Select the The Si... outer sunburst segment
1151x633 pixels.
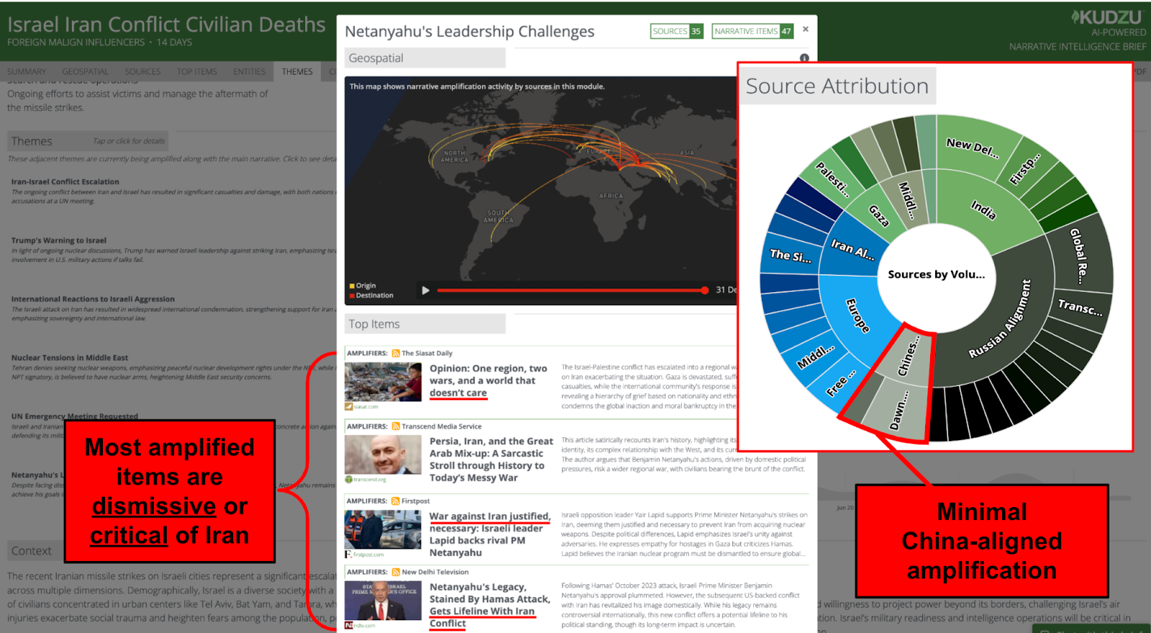(790, 255)
